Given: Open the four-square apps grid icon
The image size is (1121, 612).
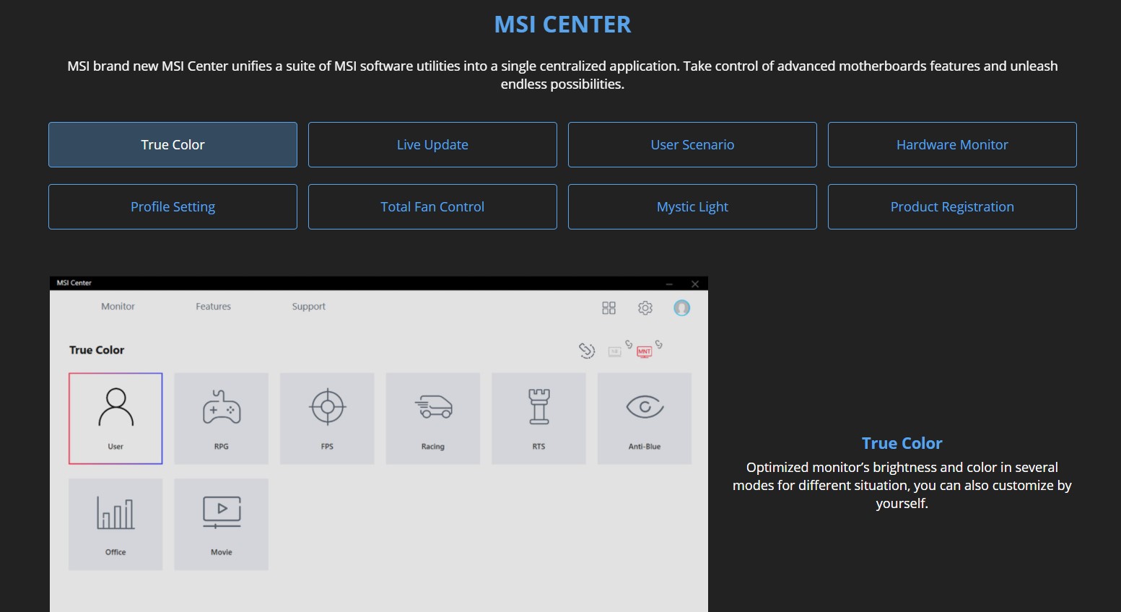Looking at the screenshot, I should pyautogui.click(x=609, y=308).
